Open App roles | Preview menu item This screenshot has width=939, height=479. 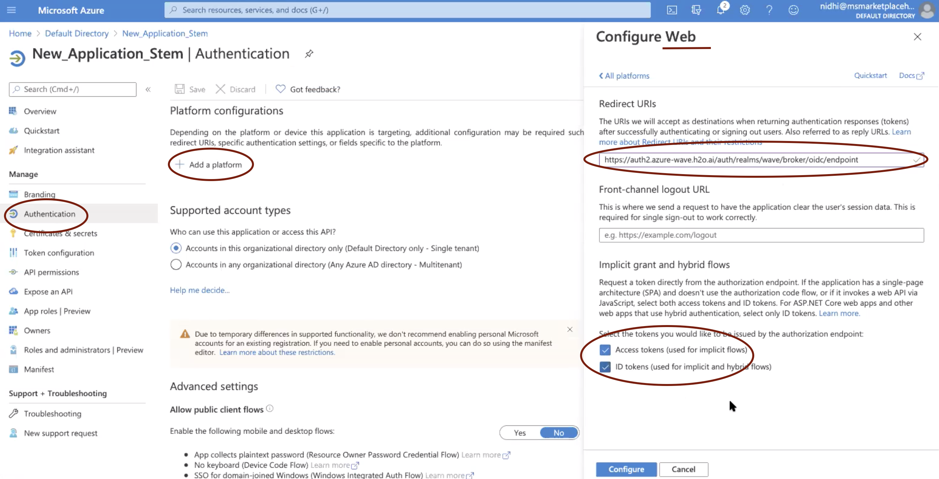(57, 311)
